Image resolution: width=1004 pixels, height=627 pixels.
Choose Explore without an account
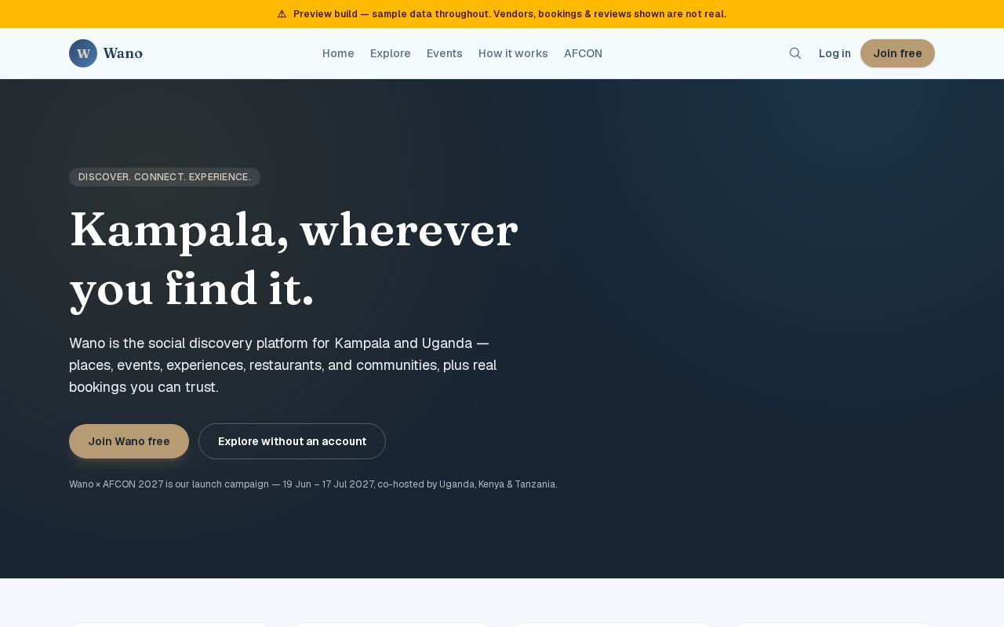292,441
